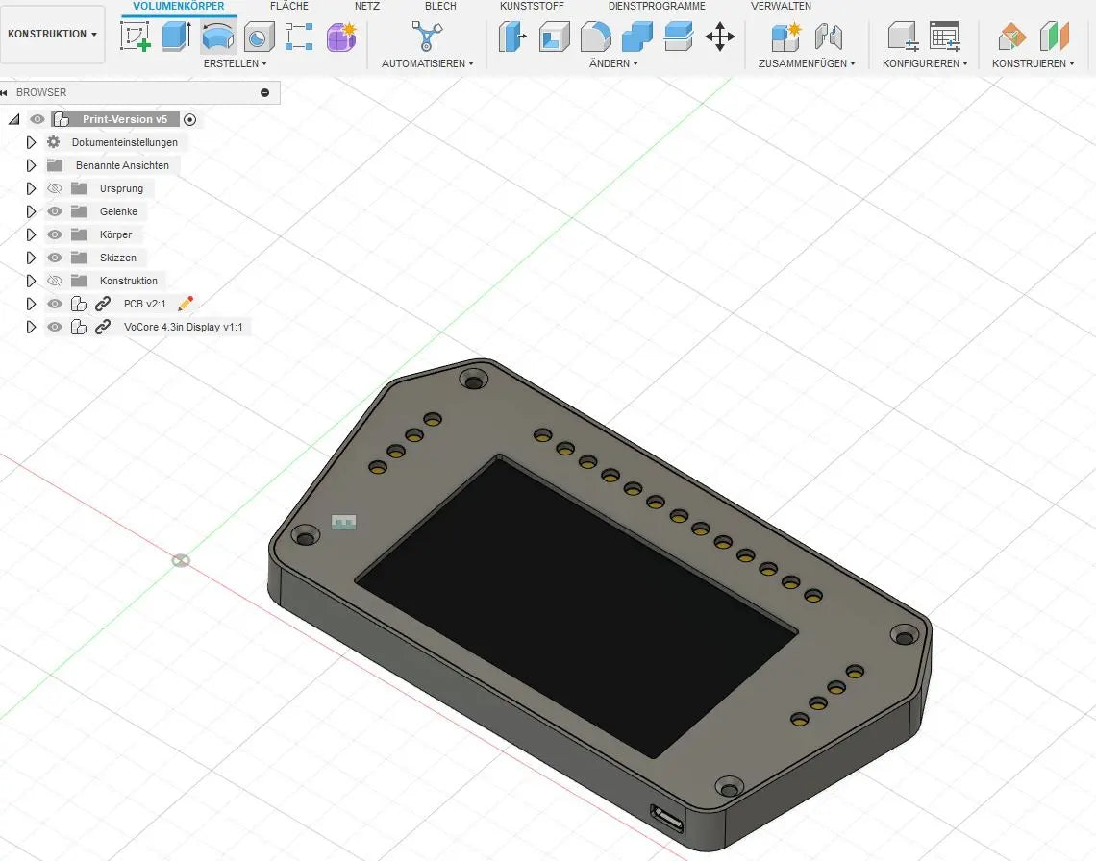The width and height of the screenshot is (1096, 861).
Task: Open the KONSTRUKTION workspace selector
Action: coord(53,33)
